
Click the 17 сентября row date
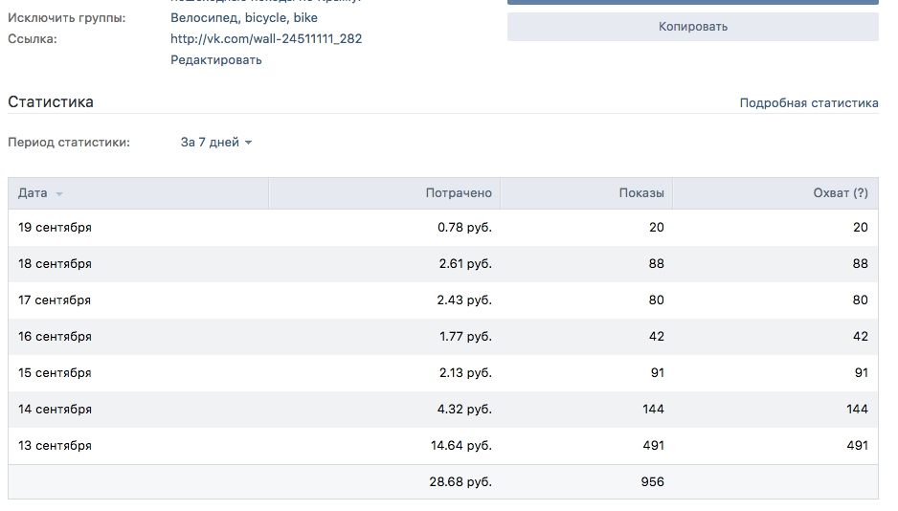55,300
